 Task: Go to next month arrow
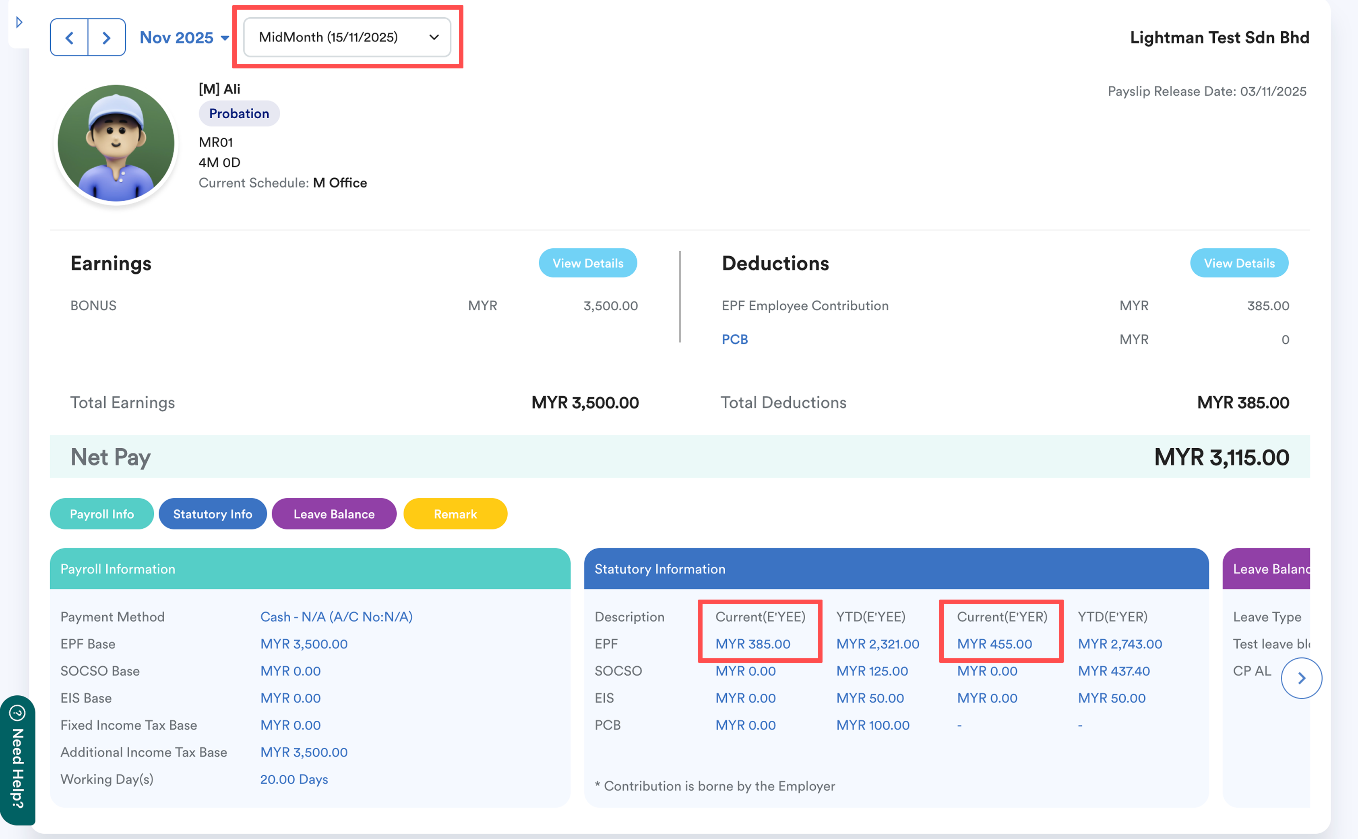107,37
